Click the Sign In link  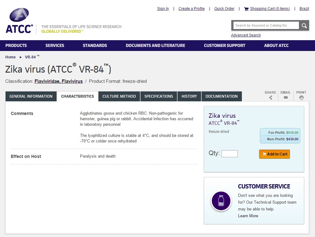163,9
